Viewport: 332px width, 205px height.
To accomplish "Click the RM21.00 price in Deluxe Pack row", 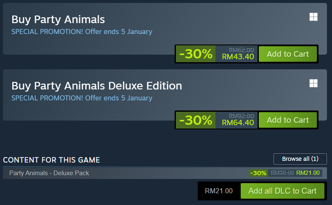I will pyautogui.click(x=308, y=173).
